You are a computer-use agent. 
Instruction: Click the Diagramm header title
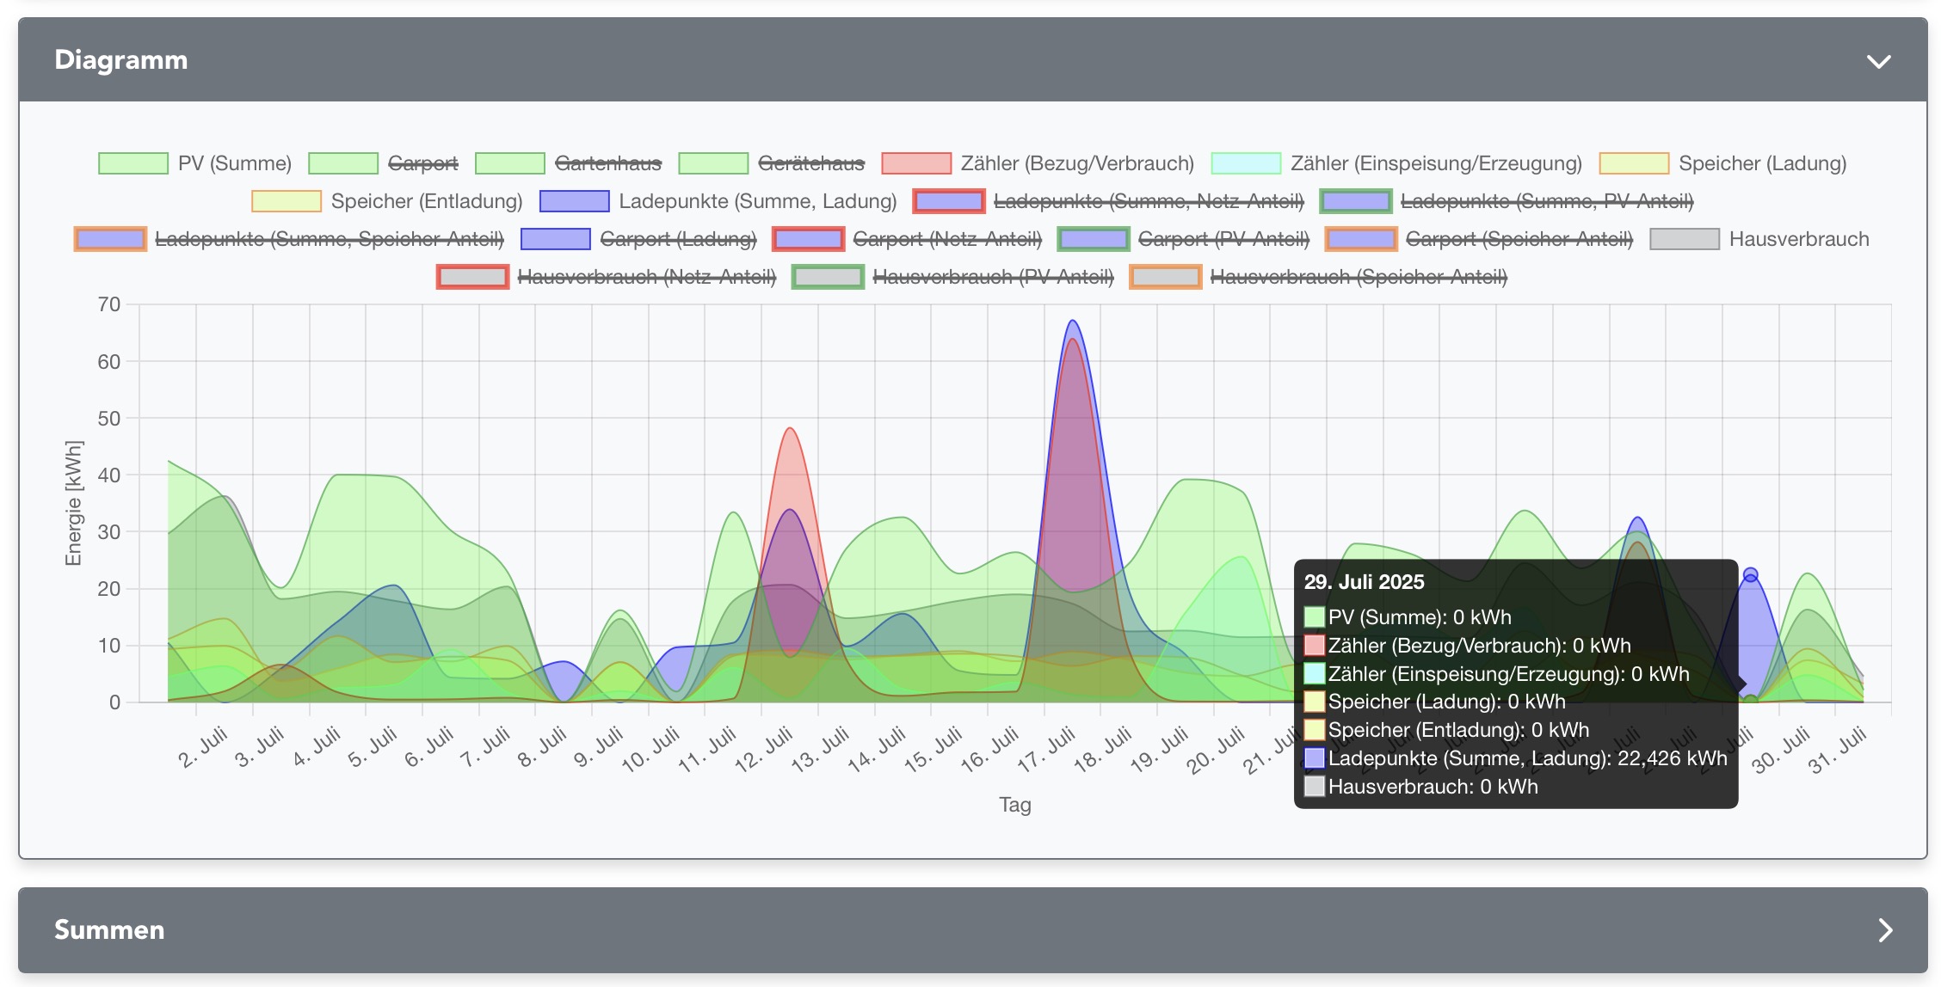[x=121, y=60]
